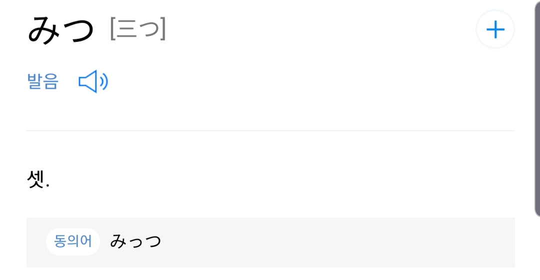
Task: Click the bracketed kanji form 三つ
Action: (137, 29)
